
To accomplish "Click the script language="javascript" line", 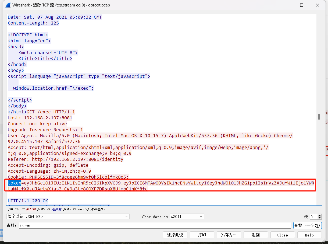I will (x=79, y=76).
